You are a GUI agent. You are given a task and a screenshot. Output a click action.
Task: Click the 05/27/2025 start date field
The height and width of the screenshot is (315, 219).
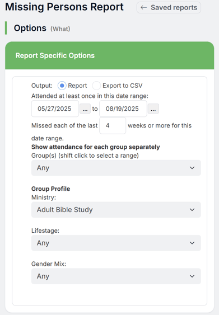tap(55, 109)
